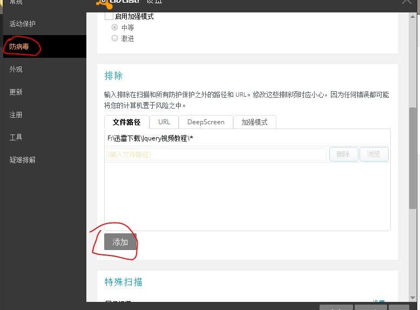Select the F:\迅雷下载\Jquery视频教程\* entry
This screenshot has height=310, width=420.
247,138
